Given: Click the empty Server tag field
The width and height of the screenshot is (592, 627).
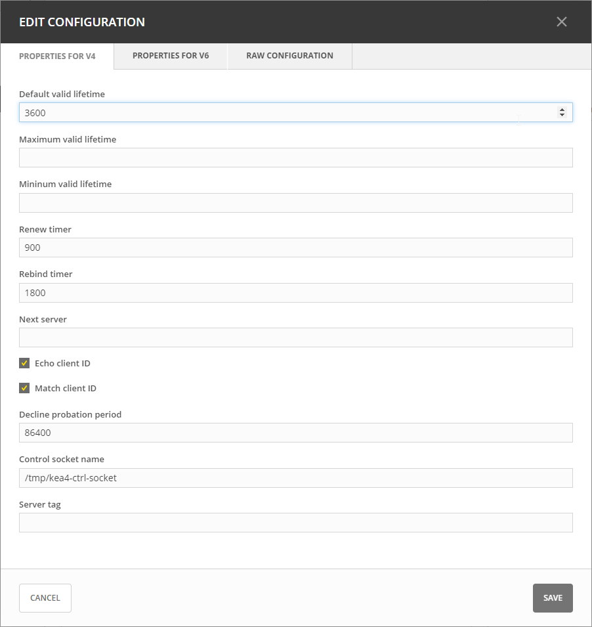Looking at the screenshot, I should tap(295, 523).
